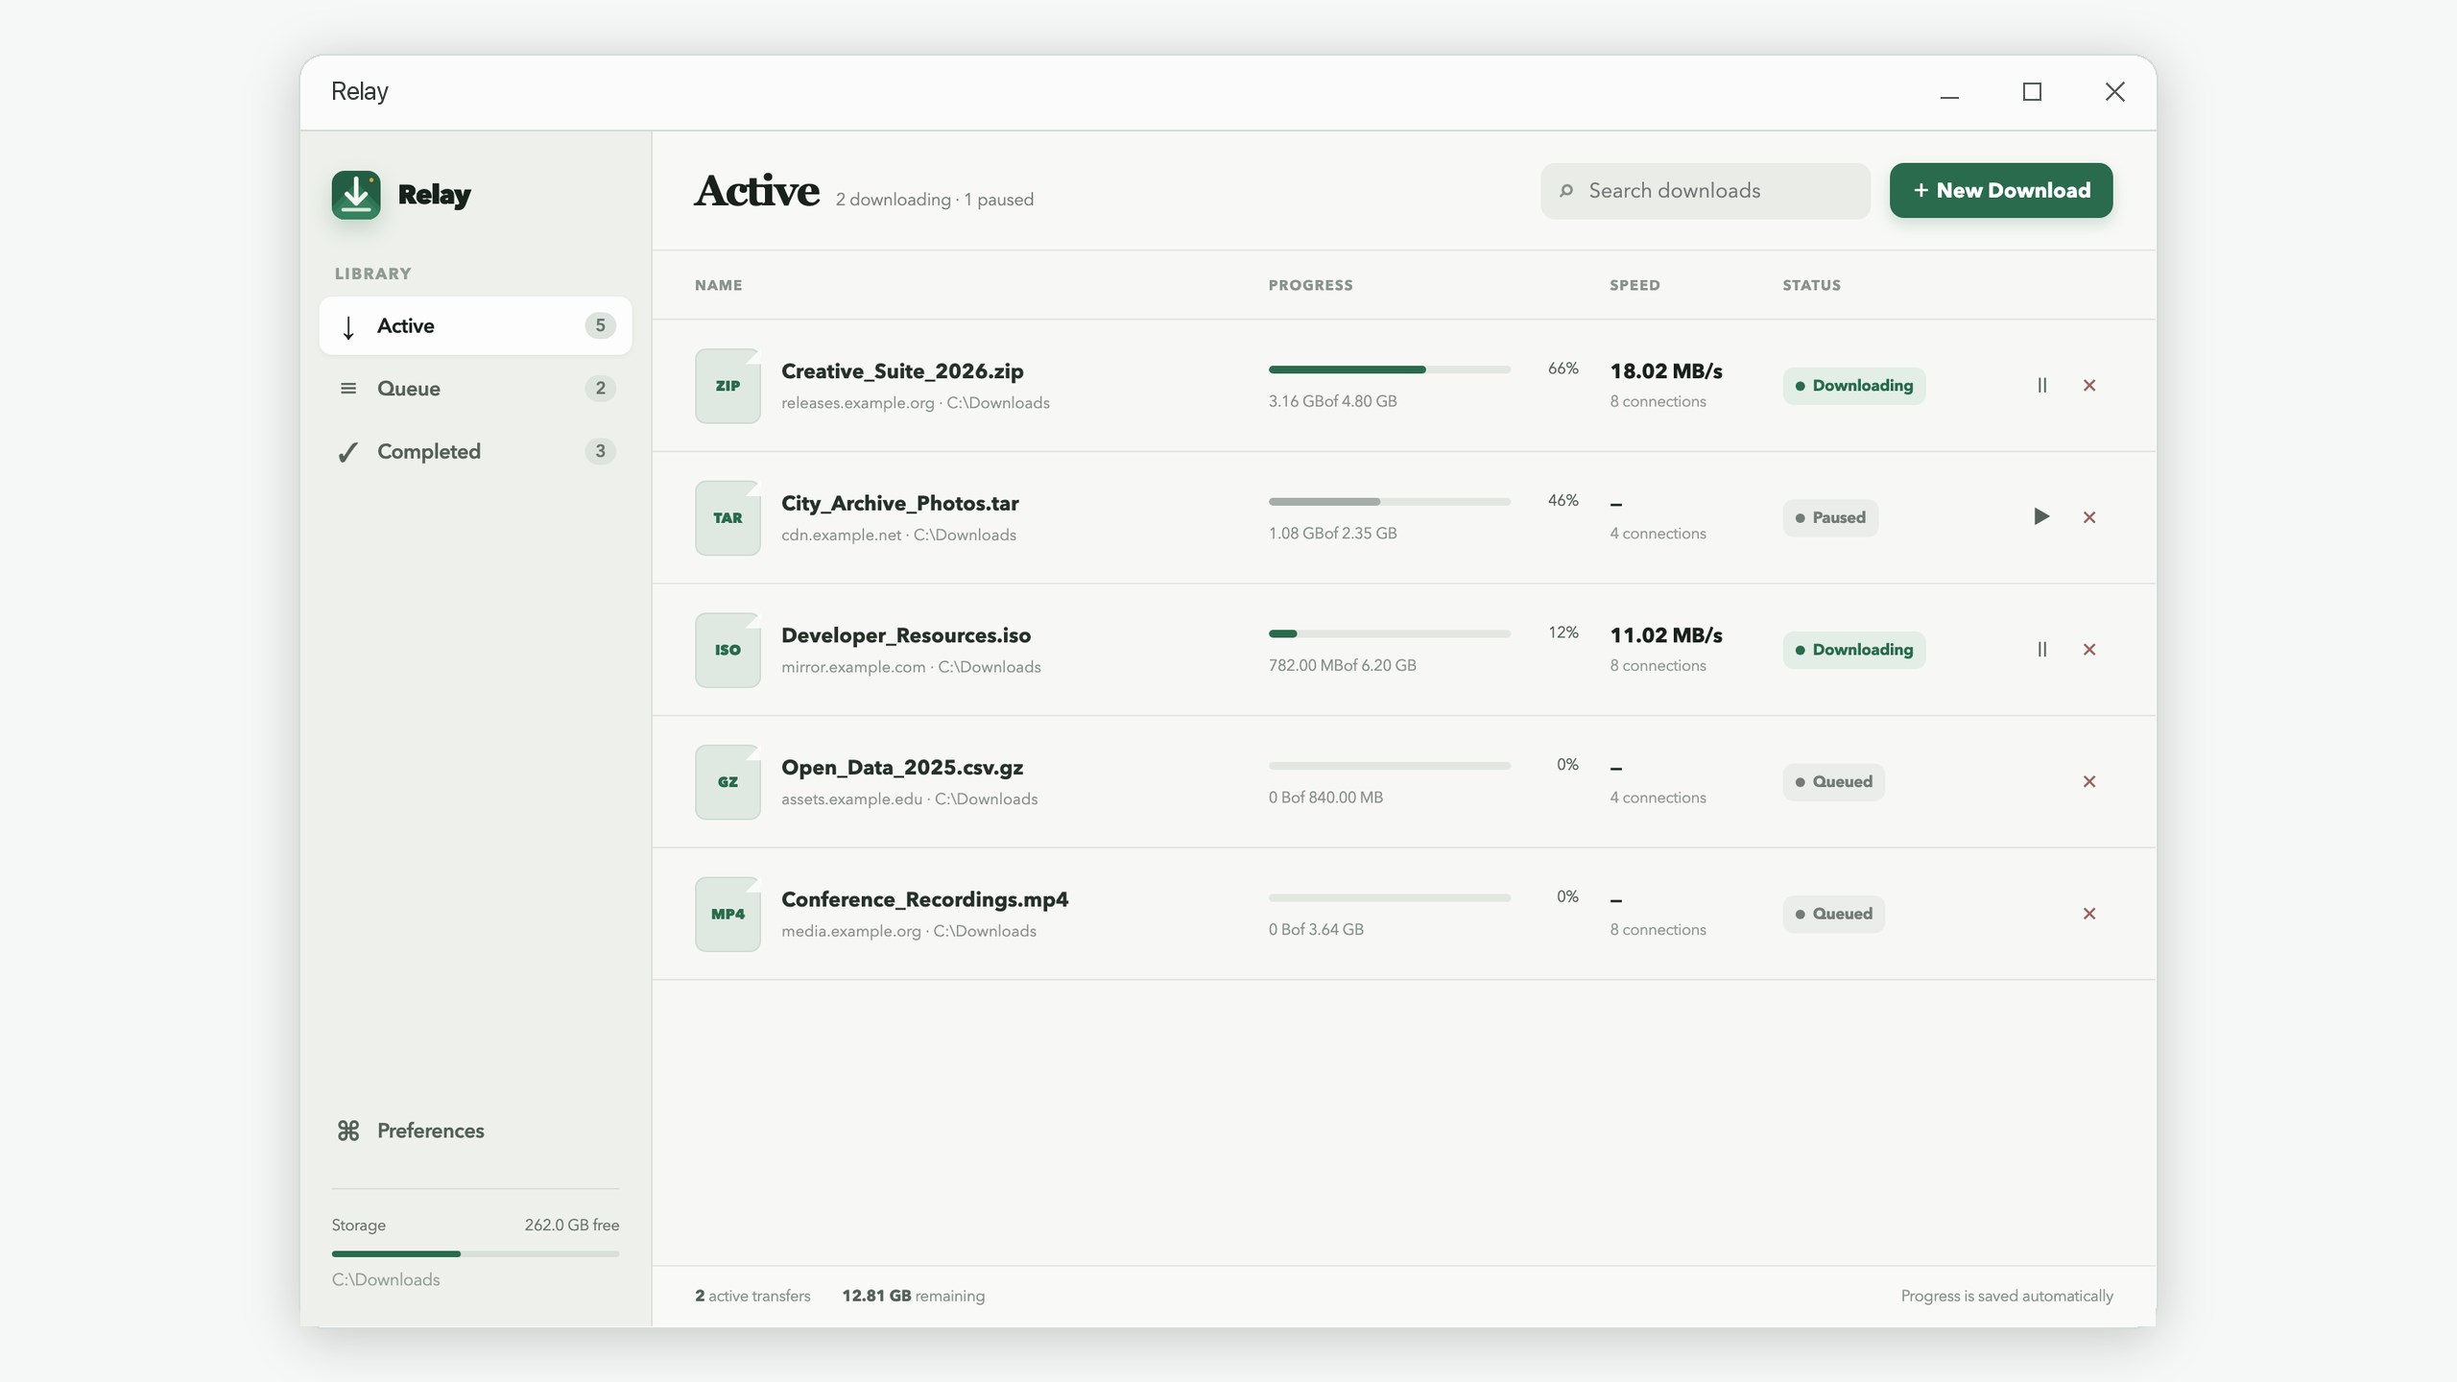Click the 'releases.example.org · C:\Downloads' source text
2457x1382 pixels.
click(x=915, y=403)
